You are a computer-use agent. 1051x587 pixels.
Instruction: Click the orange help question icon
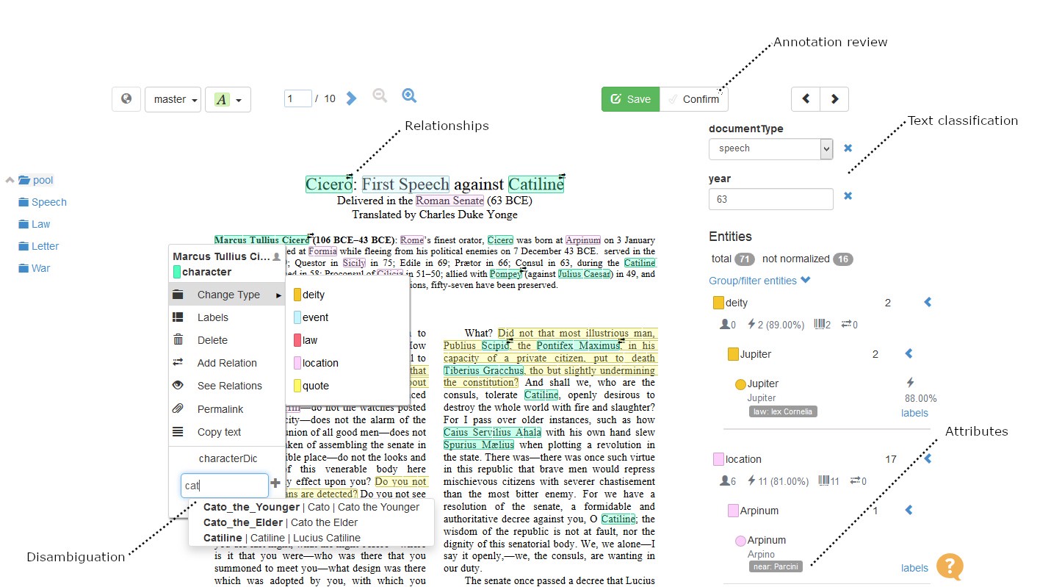949,566
